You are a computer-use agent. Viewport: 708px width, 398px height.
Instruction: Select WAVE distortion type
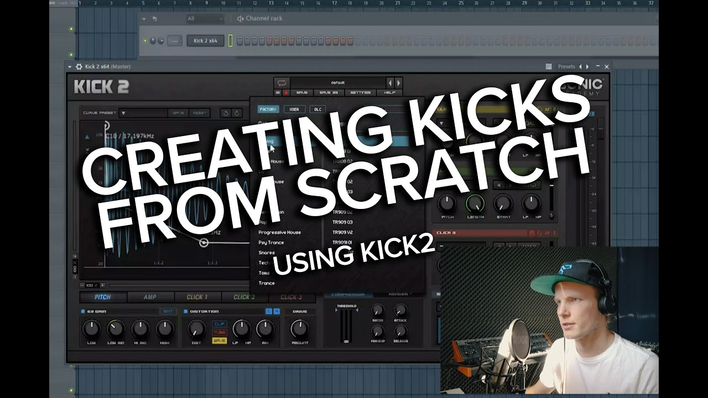click(220, 341)
